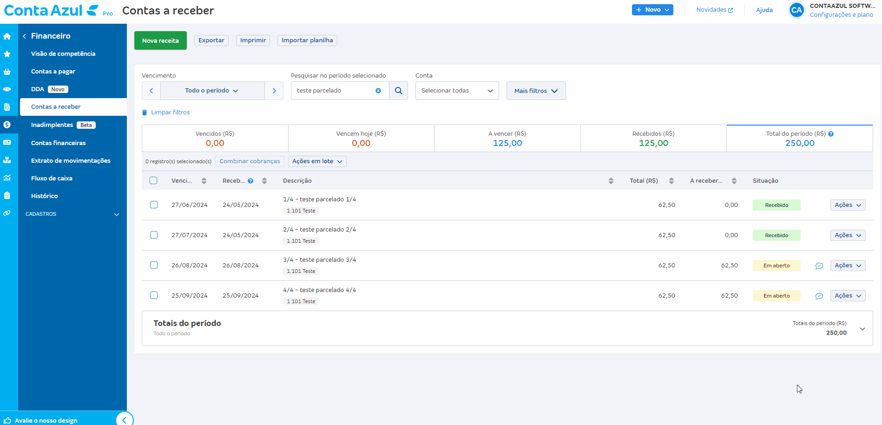882x425 pixels.
Task: Sort by Venci... column arrows
Action: pos(204,181)
